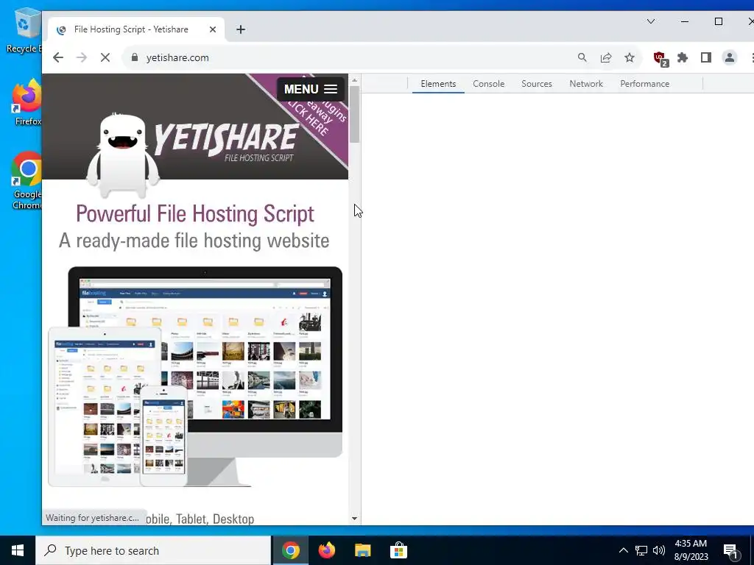The height and width of the screenshot is (565, 754).
Task: Select the File Hosting Script - Yetishare tab
Action: tap(136, 29)
